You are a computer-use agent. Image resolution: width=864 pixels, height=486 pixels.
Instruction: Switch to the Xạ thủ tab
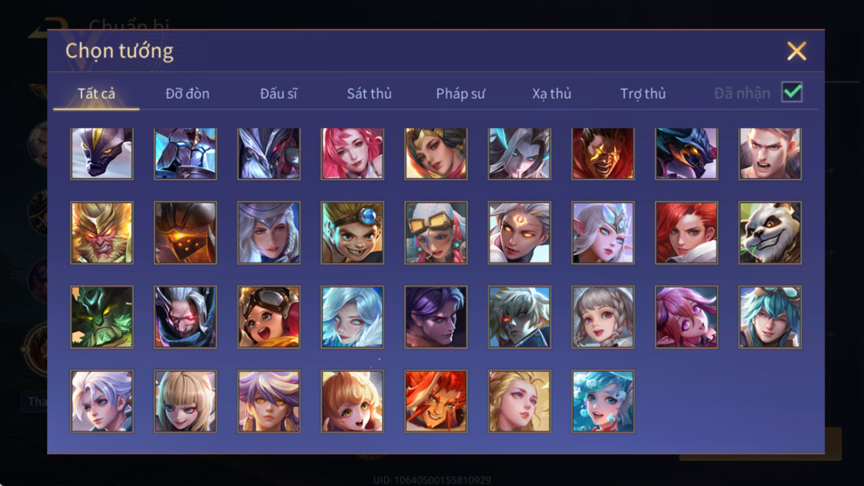pyautogui.click(x=552, y=93)
